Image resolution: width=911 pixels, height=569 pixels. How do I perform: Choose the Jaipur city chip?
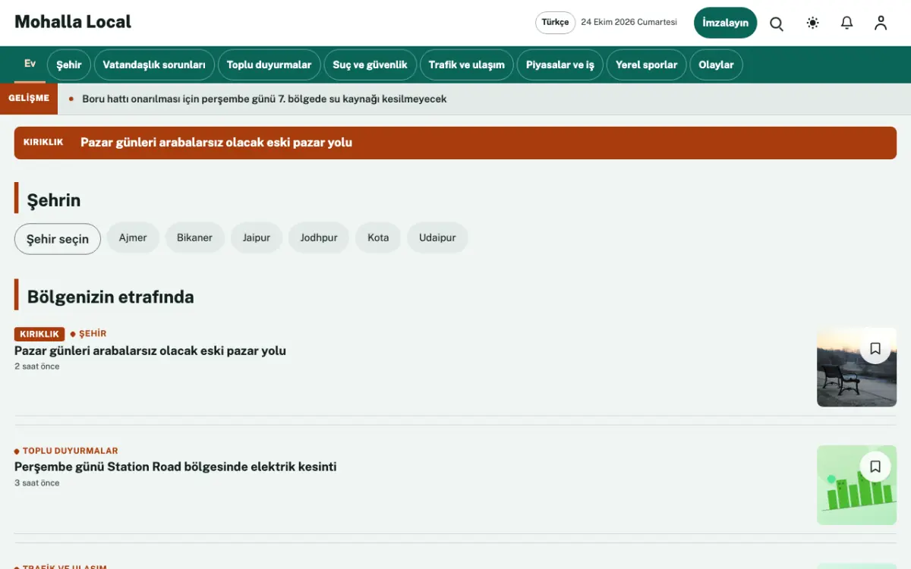257,237
